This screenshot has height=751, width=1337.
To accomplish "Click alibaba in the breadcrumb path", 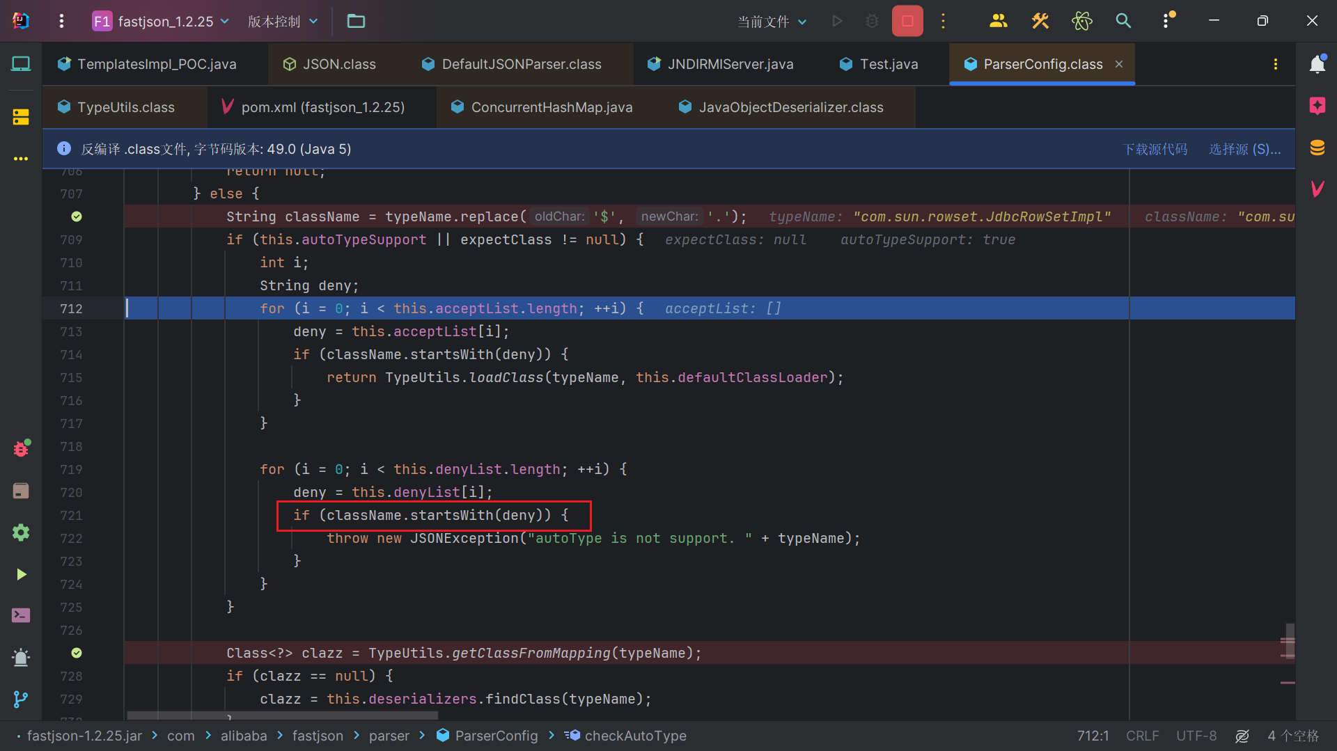I will point(244,736).
